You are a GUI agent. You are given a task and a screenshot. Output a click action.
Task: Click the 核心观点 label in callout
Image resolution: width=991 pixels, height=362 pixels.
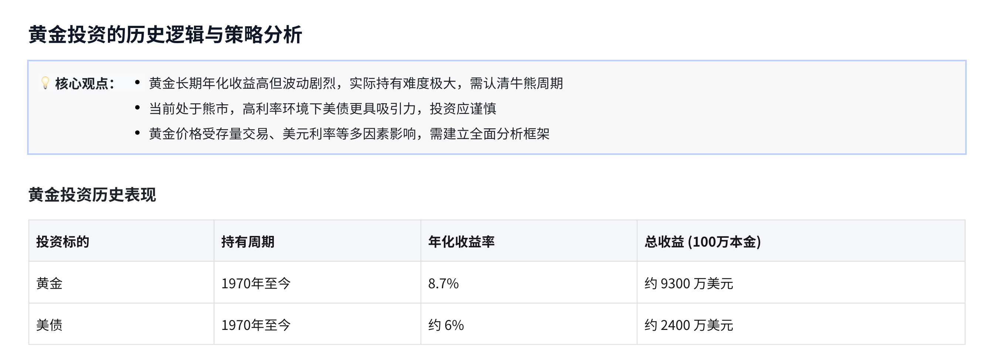[x=85, y=83]
